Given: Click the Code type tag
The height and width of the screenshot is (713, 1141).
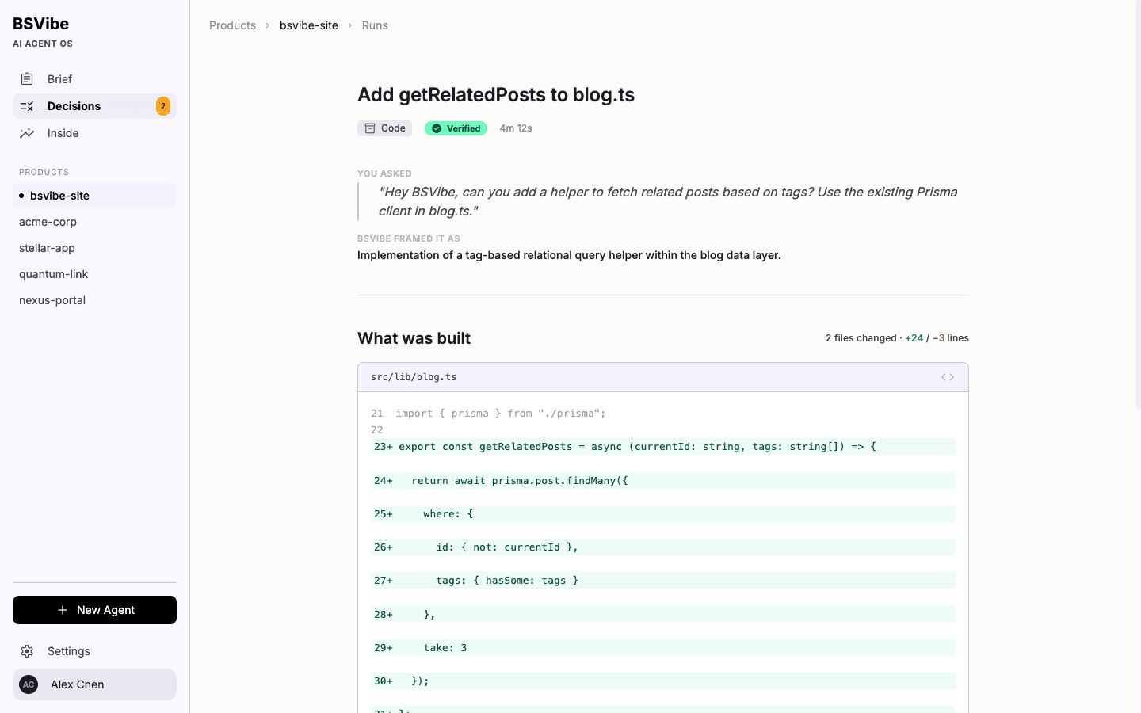Looking at the screenshot, I should click(x=384, y=128).
